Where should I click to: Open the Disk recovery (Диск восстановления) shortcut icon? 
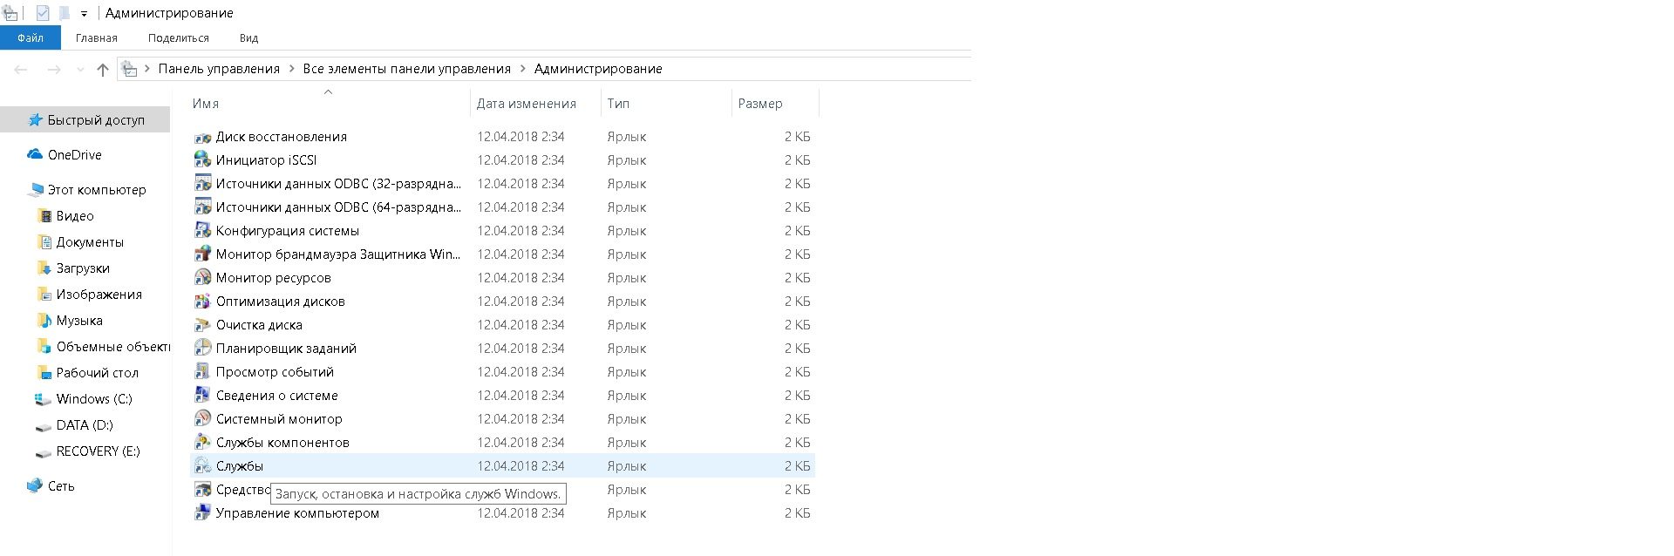pos(202,137)
